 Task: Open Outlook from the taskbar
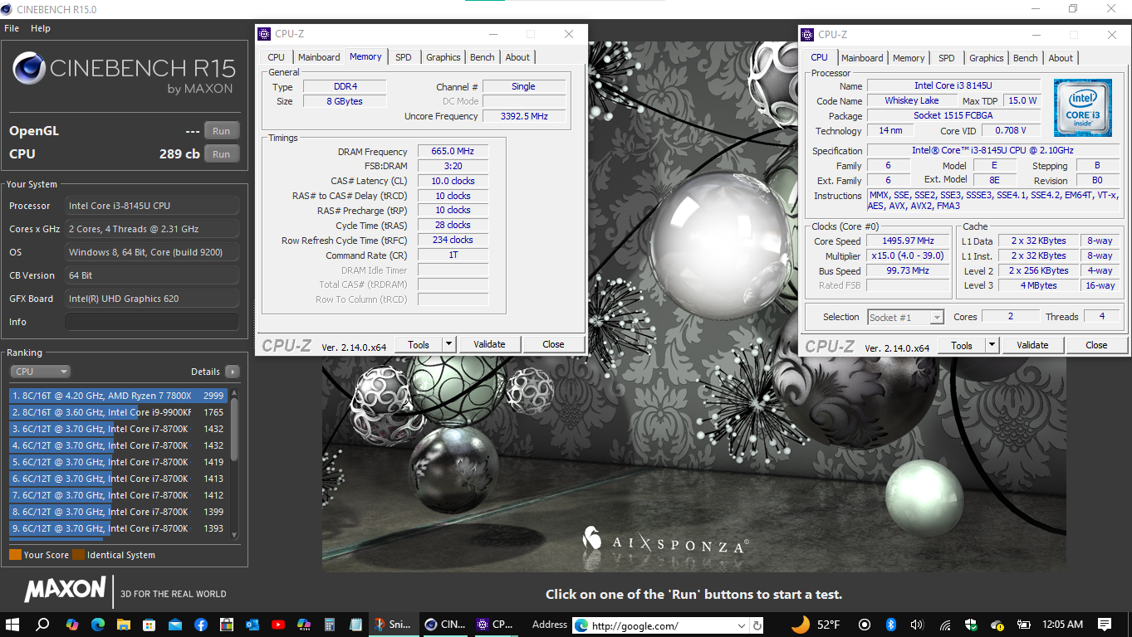click(x=252, y=625)
